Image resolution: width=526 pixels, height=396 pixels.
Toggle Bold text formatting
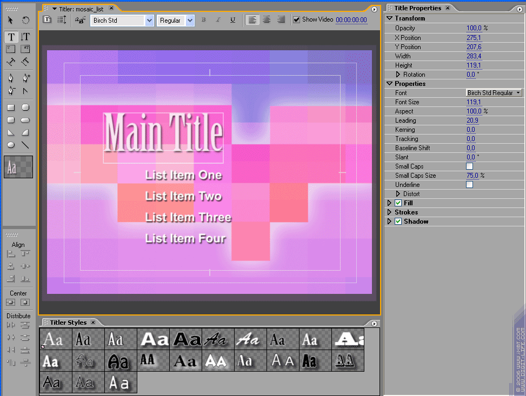204,20
